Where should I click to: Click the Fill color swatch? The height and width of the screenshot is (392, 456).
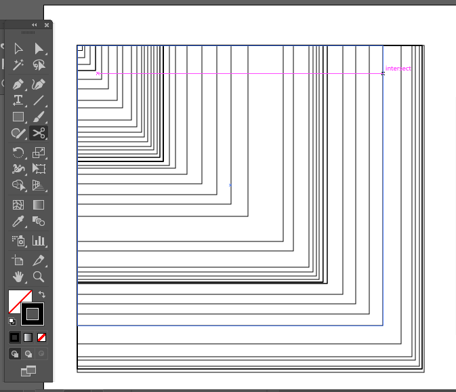click(x=15, y=296)
